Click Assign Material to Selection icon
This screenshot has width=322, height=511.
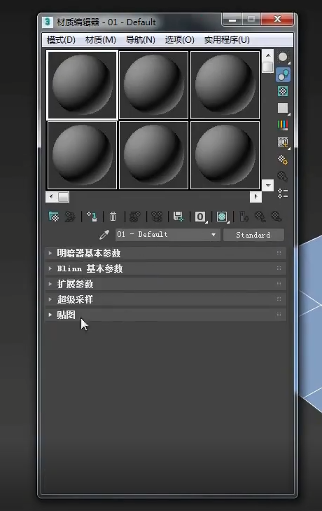(x=92, y=217)
